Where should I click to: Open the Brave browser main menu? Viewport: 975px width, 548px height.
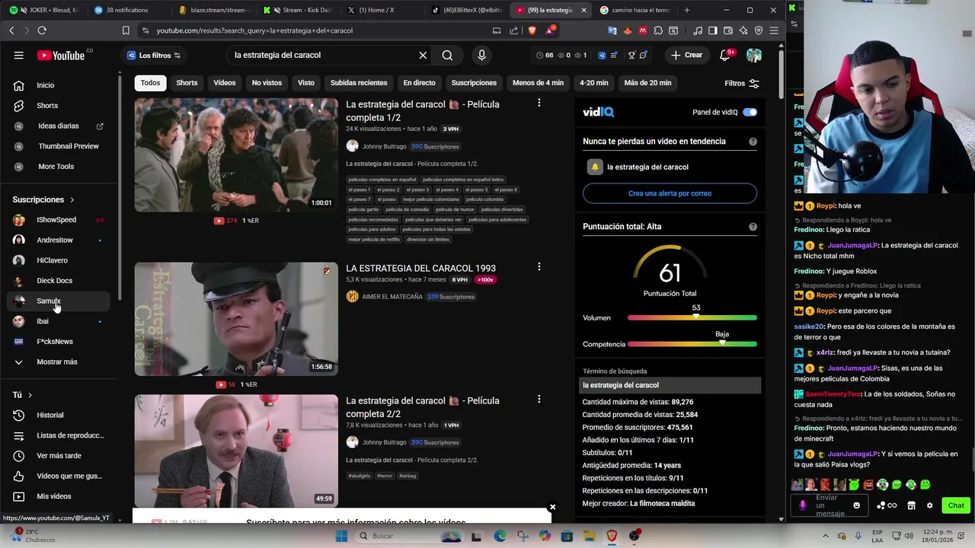pos(774,30)
